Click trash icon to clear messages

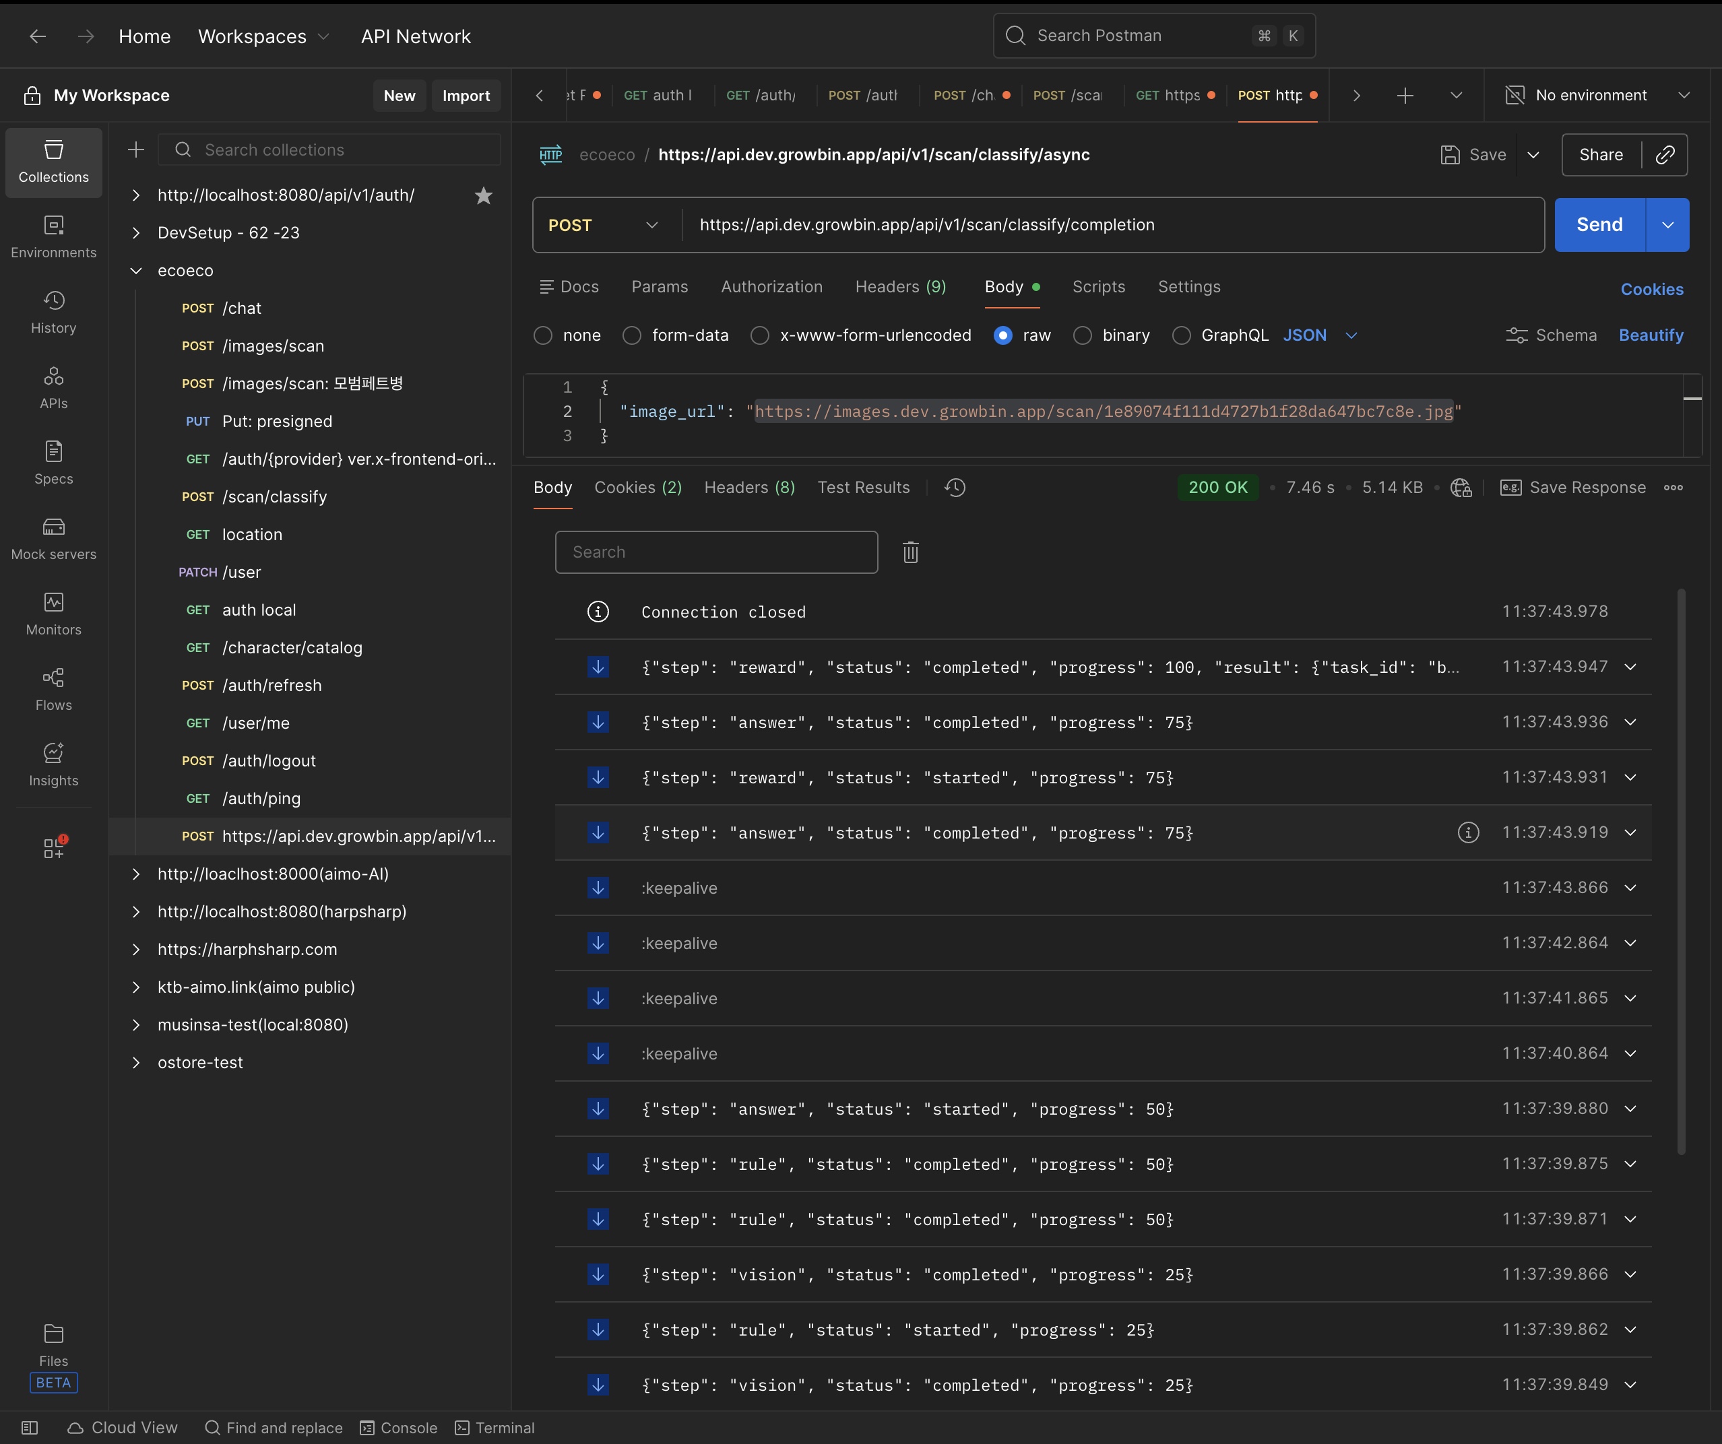tap(910, 552)
